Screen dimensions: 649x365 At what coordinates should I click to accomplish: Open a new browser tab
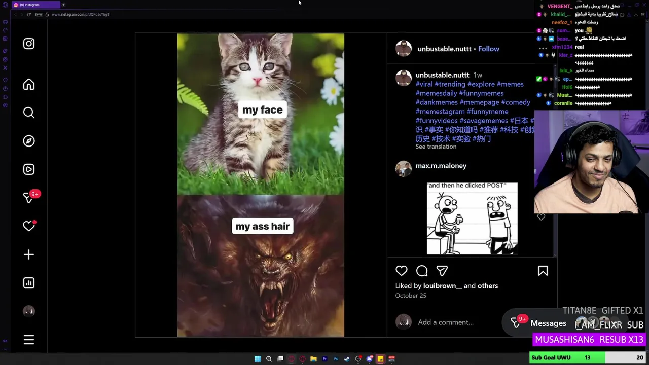(63, 5)
